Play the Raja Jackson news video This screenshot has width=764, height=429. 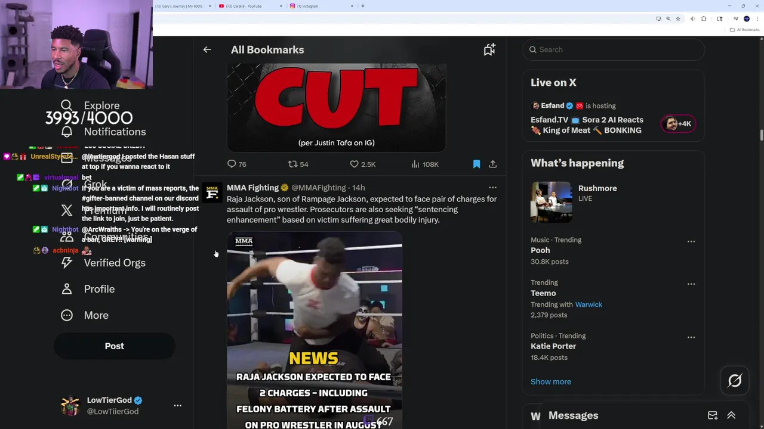coord(315,331)
